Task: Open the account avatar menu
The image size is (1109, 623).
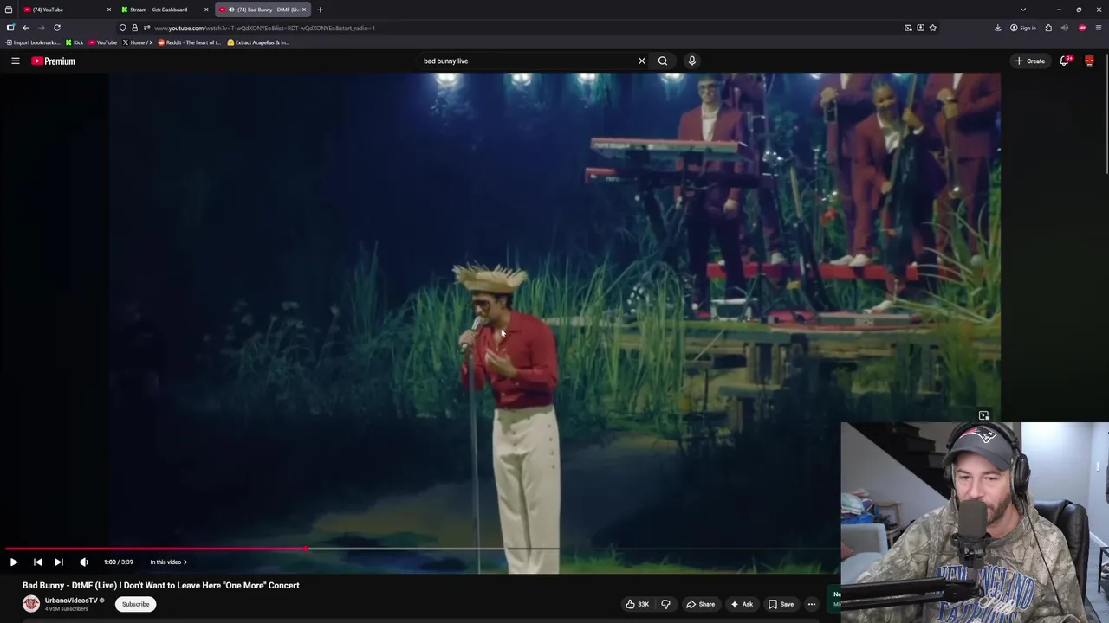Action: [x=1089, y=61]
